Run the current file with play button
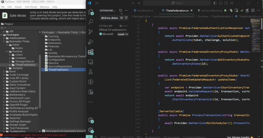Image resolution: width=263 pixels, height=138 pixels. point(225,10)
